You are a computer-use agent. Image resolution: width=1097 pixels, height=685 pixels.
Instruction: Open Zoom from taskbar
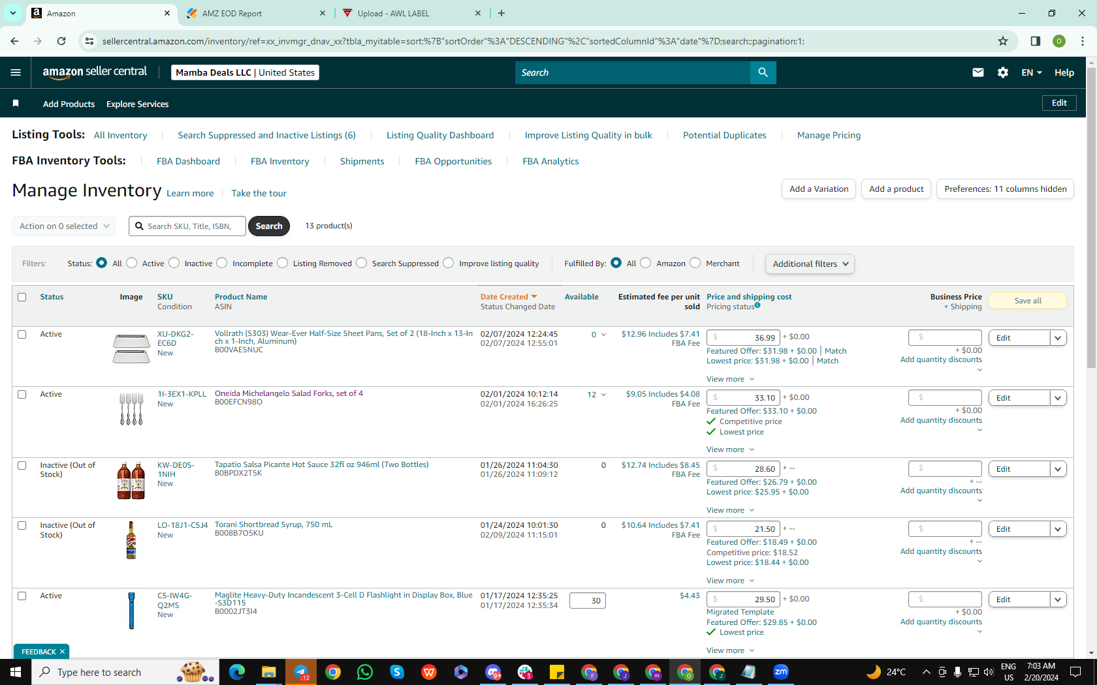(x=781, y=672)
